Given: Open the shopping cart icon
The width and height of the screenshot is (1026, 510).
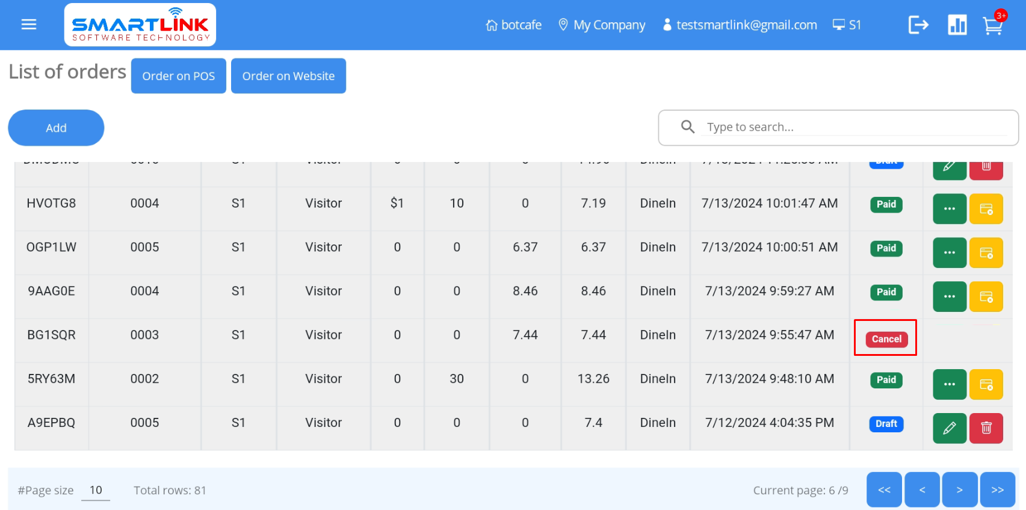Looking at the screenshot, I should (992, 25).
